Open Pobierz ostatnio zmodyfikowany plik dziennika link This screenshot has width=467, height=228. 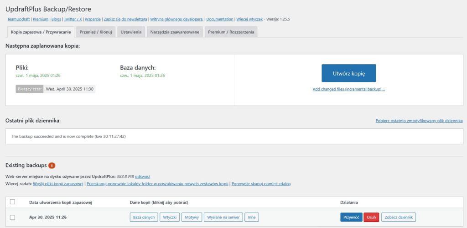(419, 121)
